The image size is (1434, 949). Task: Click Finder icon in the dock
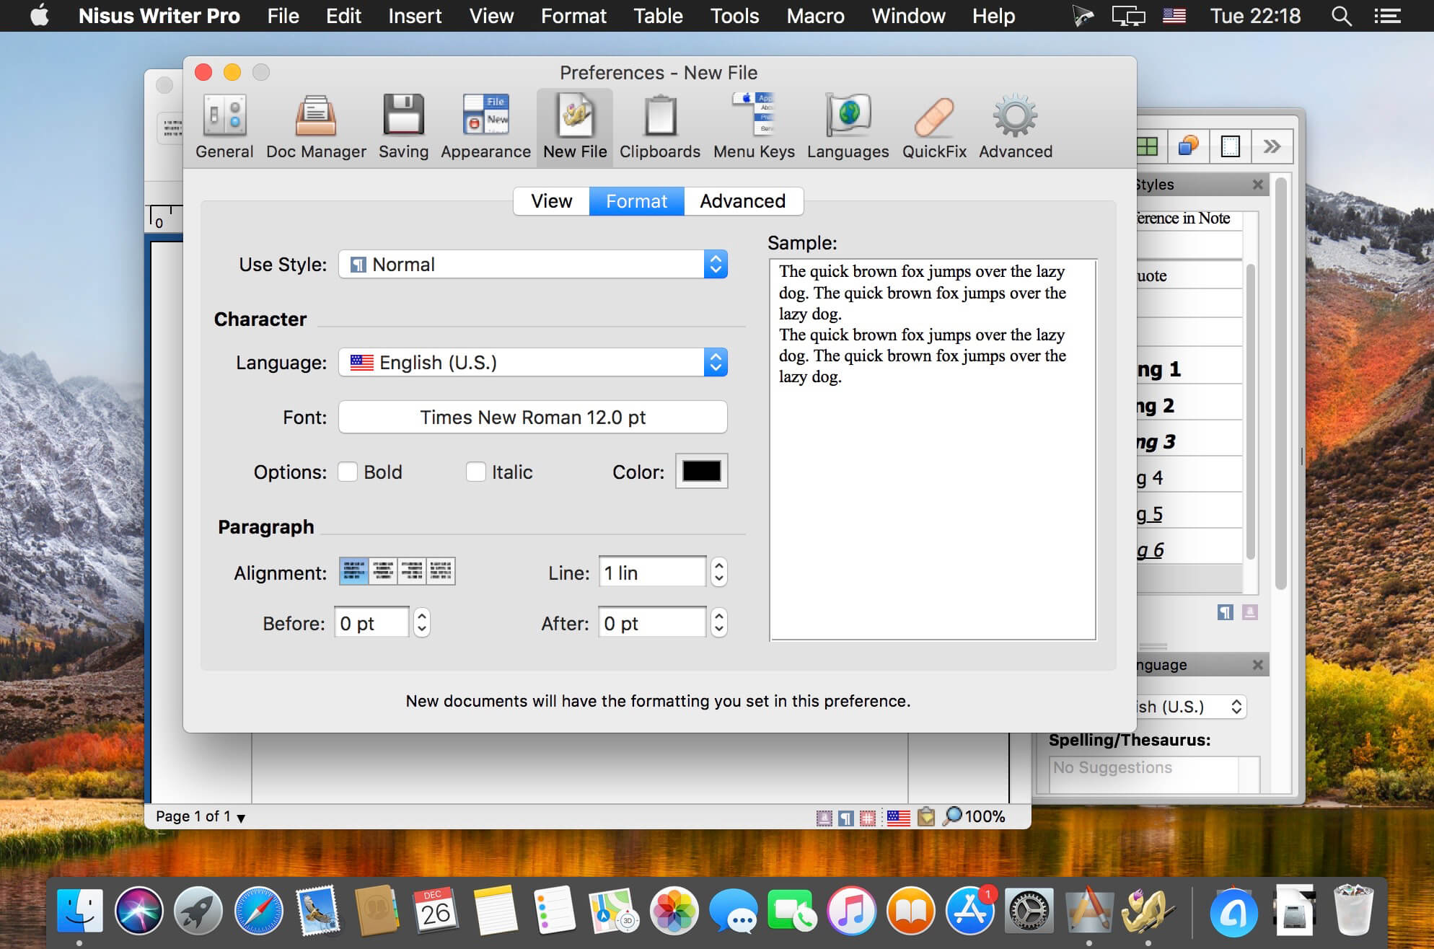(83, 906)
